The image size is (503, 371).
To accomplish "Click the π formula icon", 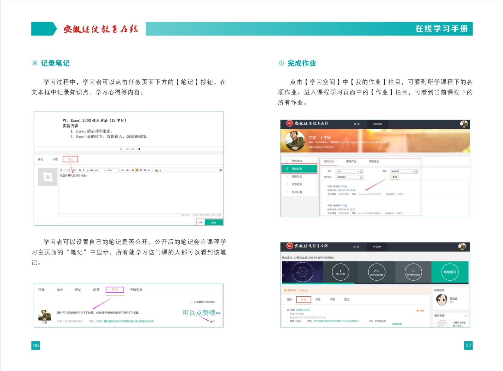I will 160,170.
